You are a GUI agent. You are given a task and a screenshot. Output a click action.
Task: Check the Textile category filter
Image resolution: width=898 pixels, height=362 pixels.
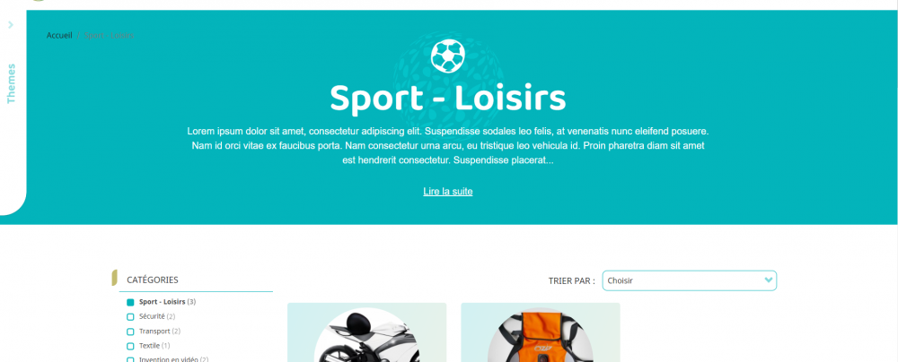pos(130,346)
